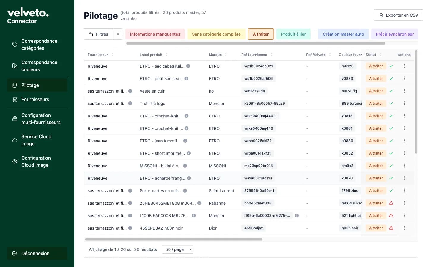Click brand cell Saint Laurent

click(x=221, y=191)
